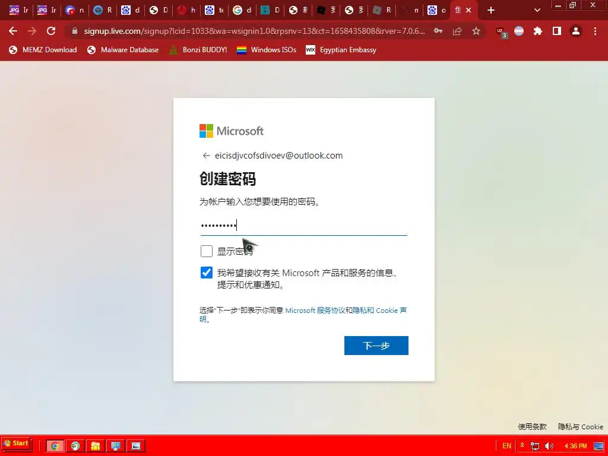This screenshot has height=456, width=608.
Task: Uncheck the Microsoft 产品和服务 info checkbox
Action: tap(207, 273)
